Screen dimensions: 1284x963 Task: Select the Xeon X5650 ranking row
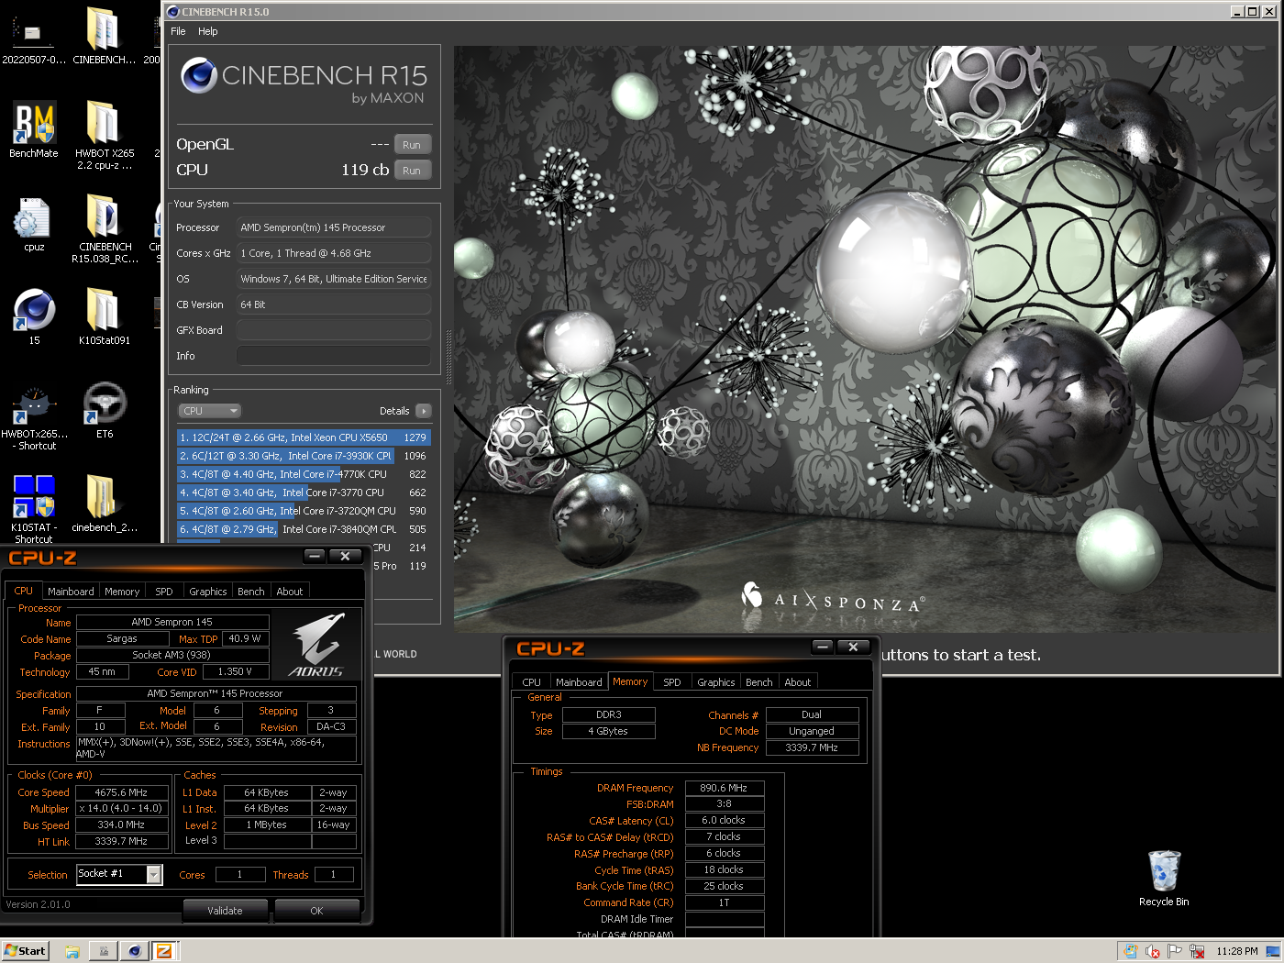304,437
